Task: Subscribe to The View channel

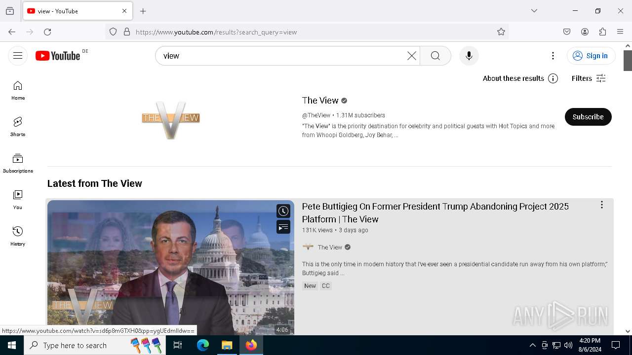Action: coord(588,117)
